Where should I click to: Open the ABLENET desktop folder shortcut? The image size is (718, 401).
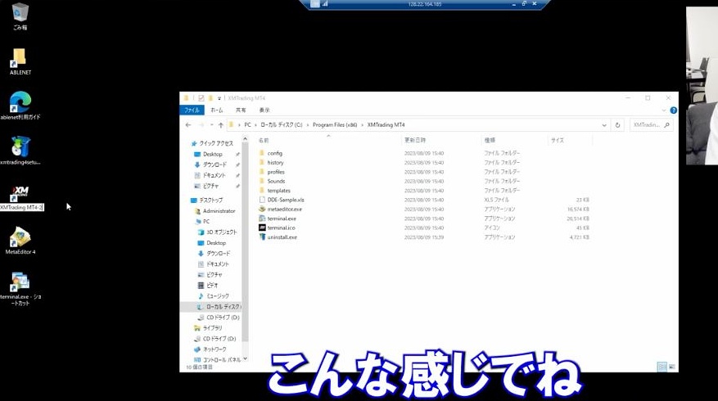point(20,61)
